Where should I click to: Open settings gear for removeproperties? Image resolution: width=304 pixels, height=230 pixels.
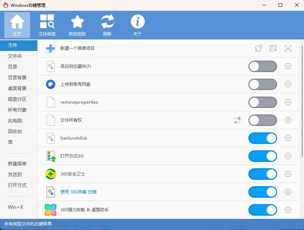[288, 102]
